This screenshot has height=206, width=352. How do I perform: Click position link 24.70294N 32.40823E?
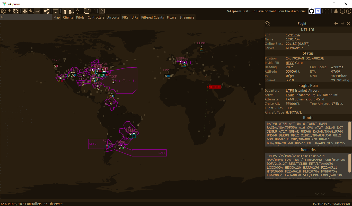tap(305, 58)
